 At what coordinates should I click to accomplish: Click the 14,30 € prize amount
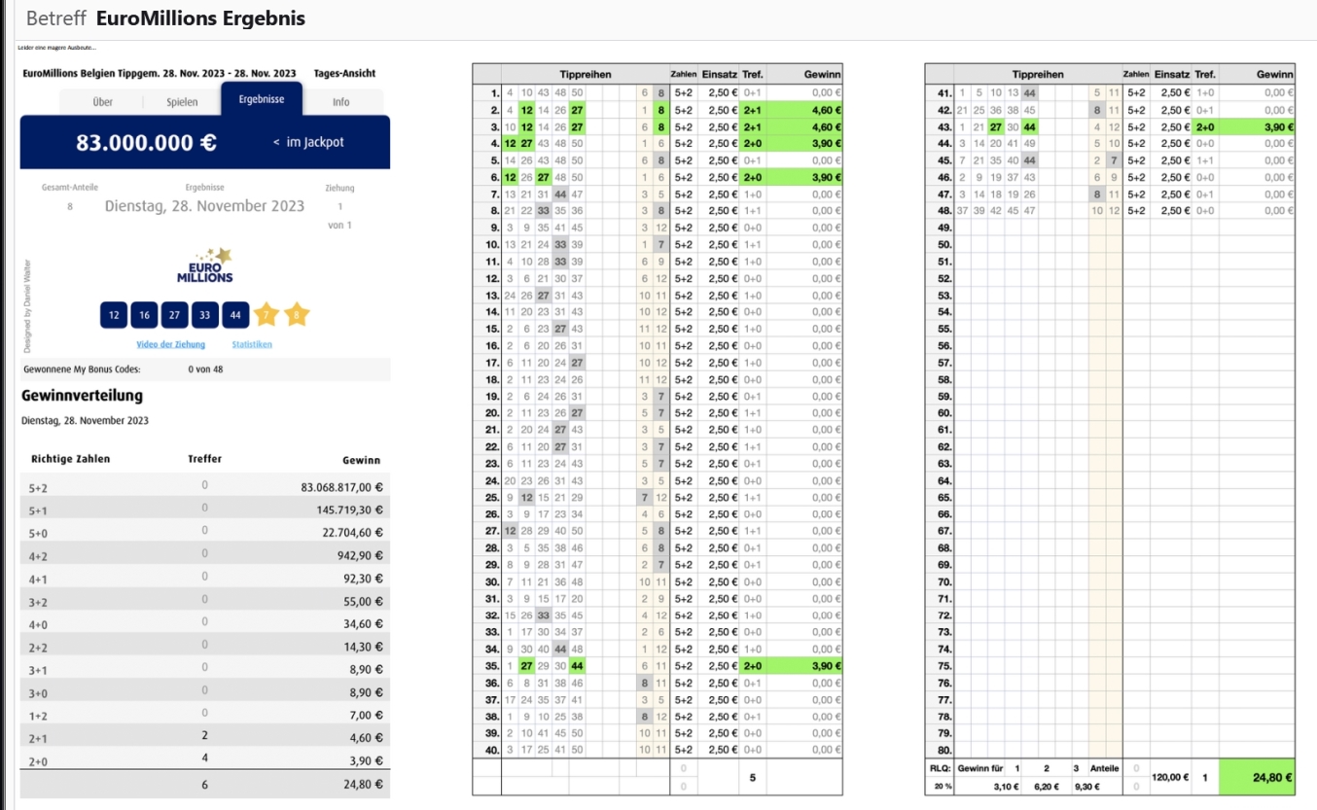362,647
